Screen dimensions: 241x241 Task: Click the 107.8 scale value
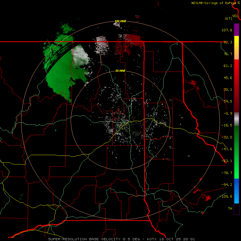227,30
